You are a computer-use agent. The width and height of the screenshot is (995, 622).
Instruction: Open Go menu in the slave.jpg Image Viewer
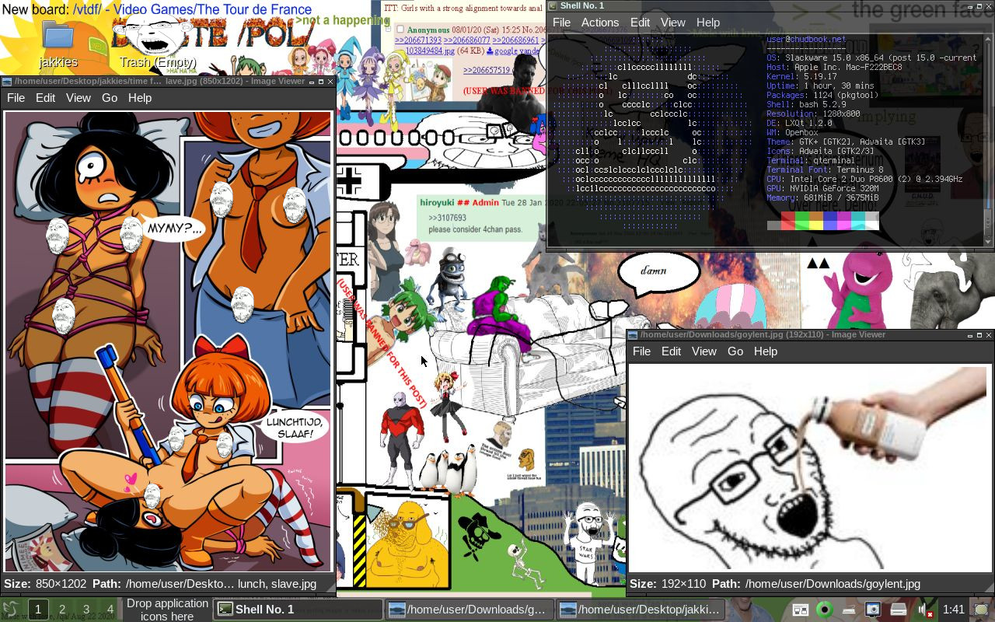(x=110, y=98)
